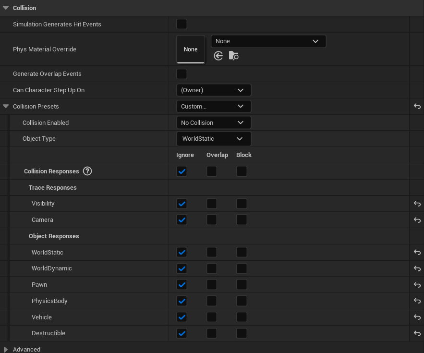Reset Collision Presets to default value
The image size is (424, 353).
[x=417, y=107]
